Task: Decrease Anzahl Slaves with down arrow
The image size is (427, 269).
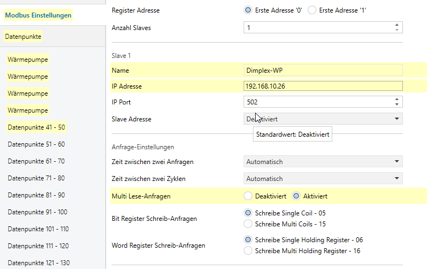Action: (397, 30)
